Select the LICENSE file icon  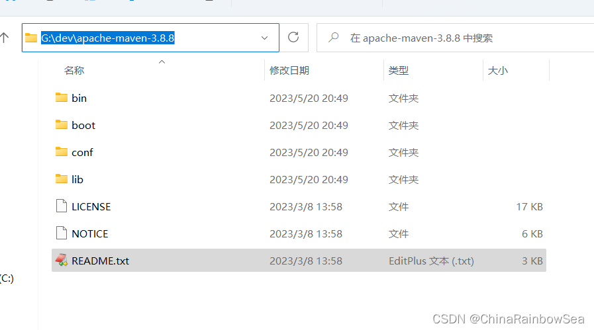pos(62,206)
